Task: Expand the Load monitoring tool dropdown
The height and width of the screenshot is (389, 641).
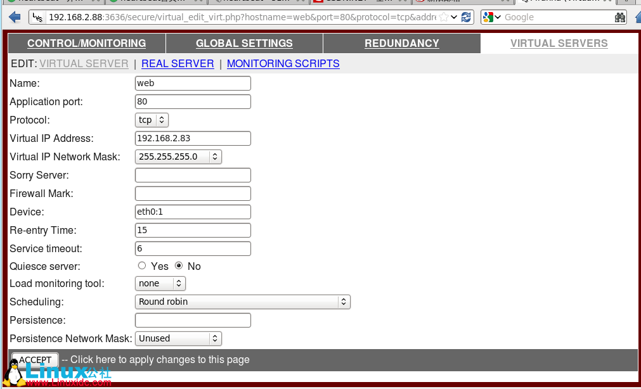Action: pos(160,284)
